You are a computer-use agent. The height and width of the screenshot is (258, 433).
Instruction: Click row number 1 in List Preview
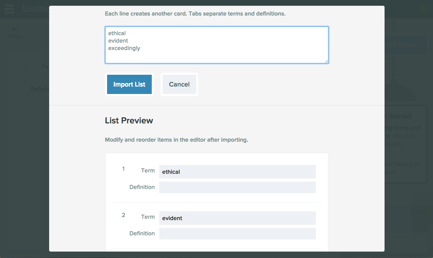pyautogui.click(x=123, y=169)
